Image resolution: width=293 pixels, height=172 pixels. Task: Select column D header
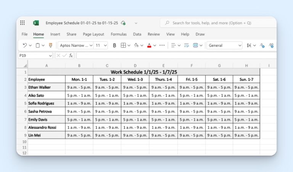135,66
